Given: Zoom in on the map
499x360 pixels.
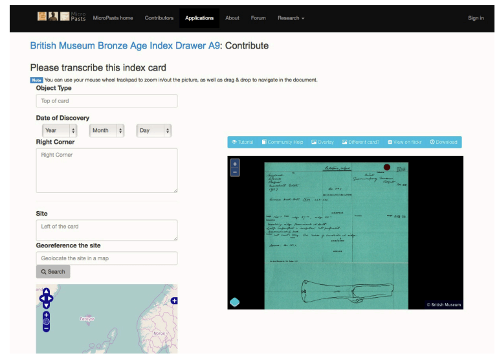Looking at the screenshot, I should (x=46, y=315).
